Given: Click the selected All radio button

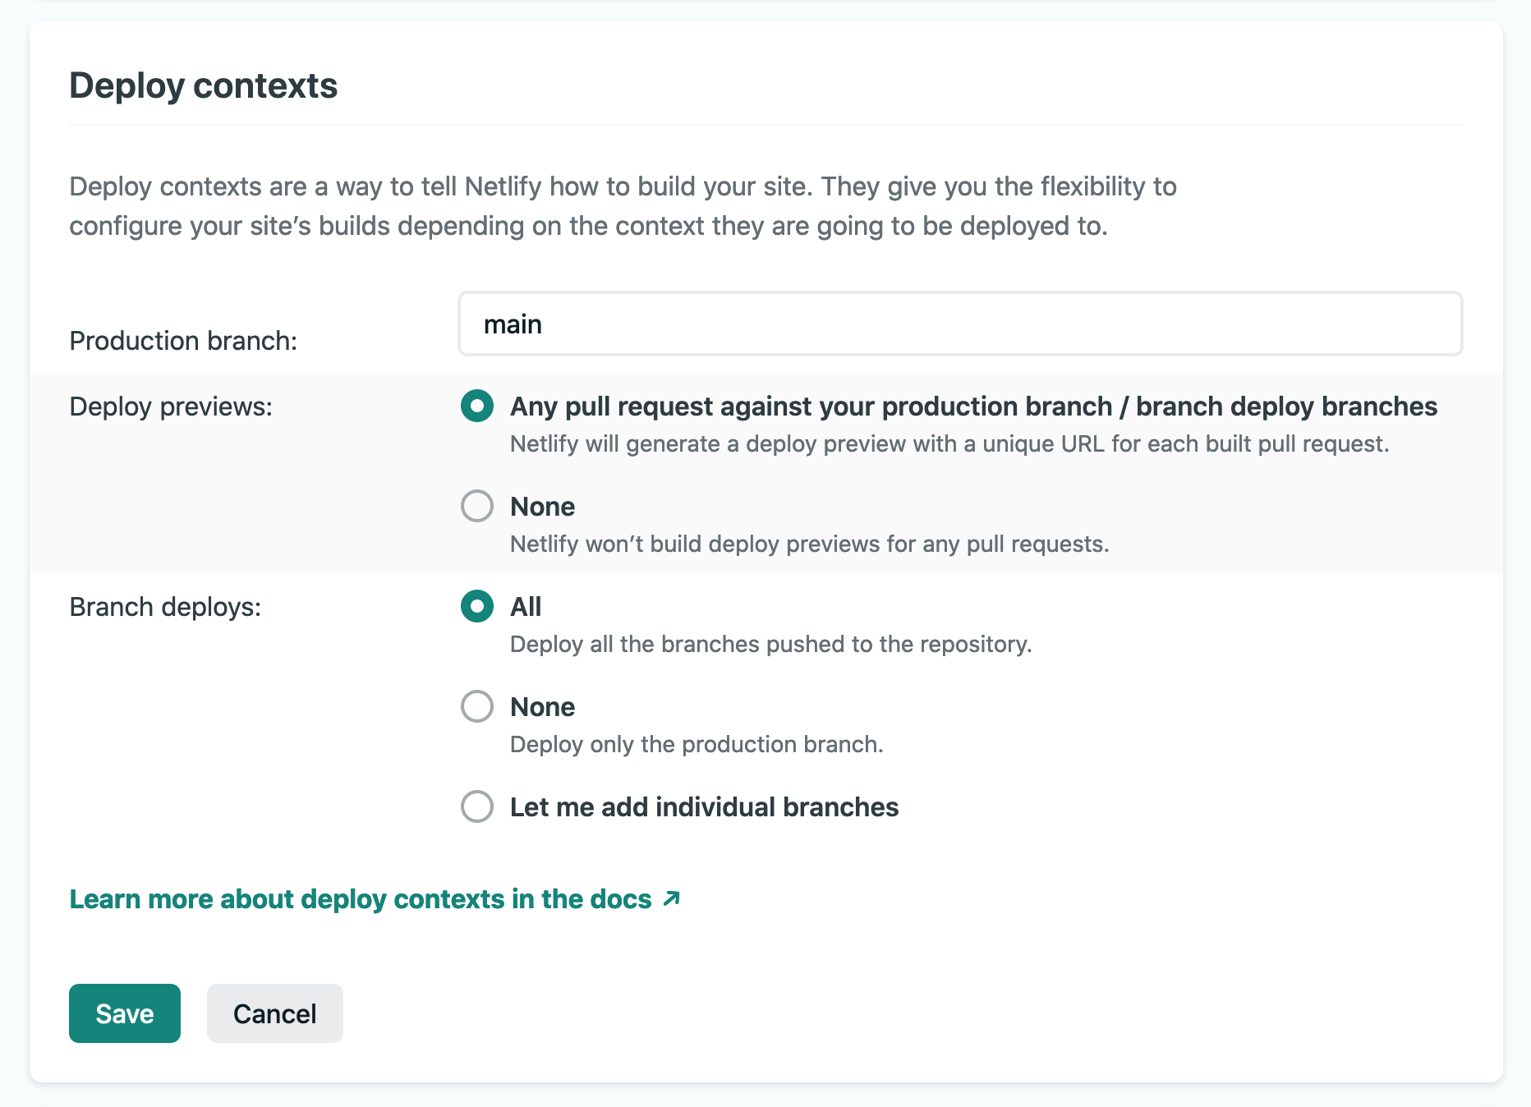Looking at the screenshot, I should (x=476, y=607).
